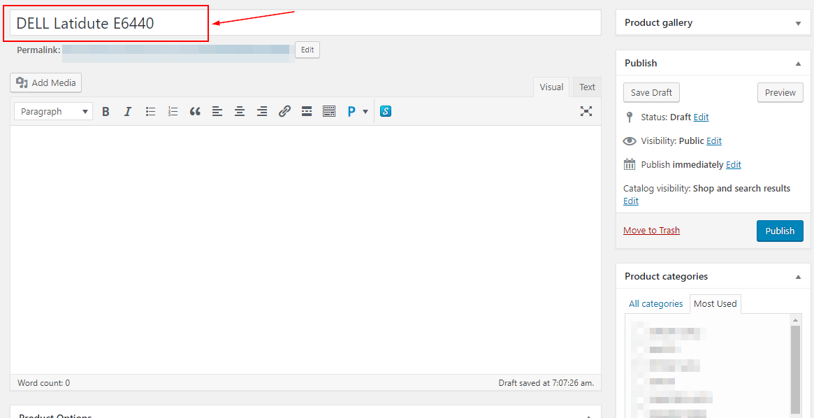Open the Paragraph format dropdown
The width and height of the screenshot is (814, 418).
(54, 111)
